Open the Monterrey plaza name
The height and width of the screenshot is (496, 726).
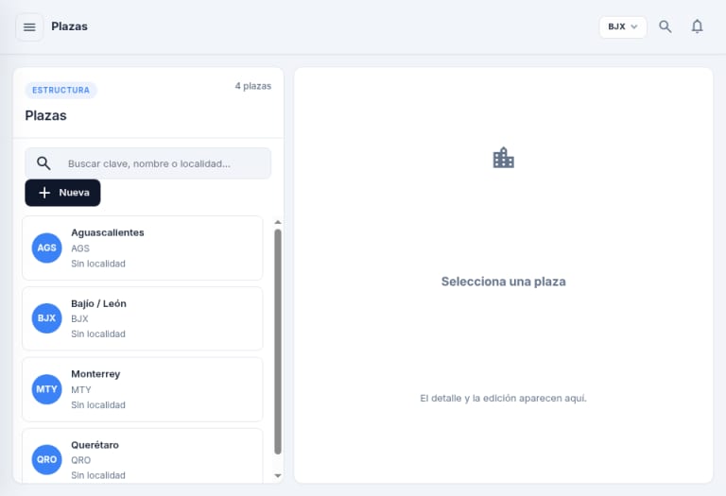(x=95, y=374)
